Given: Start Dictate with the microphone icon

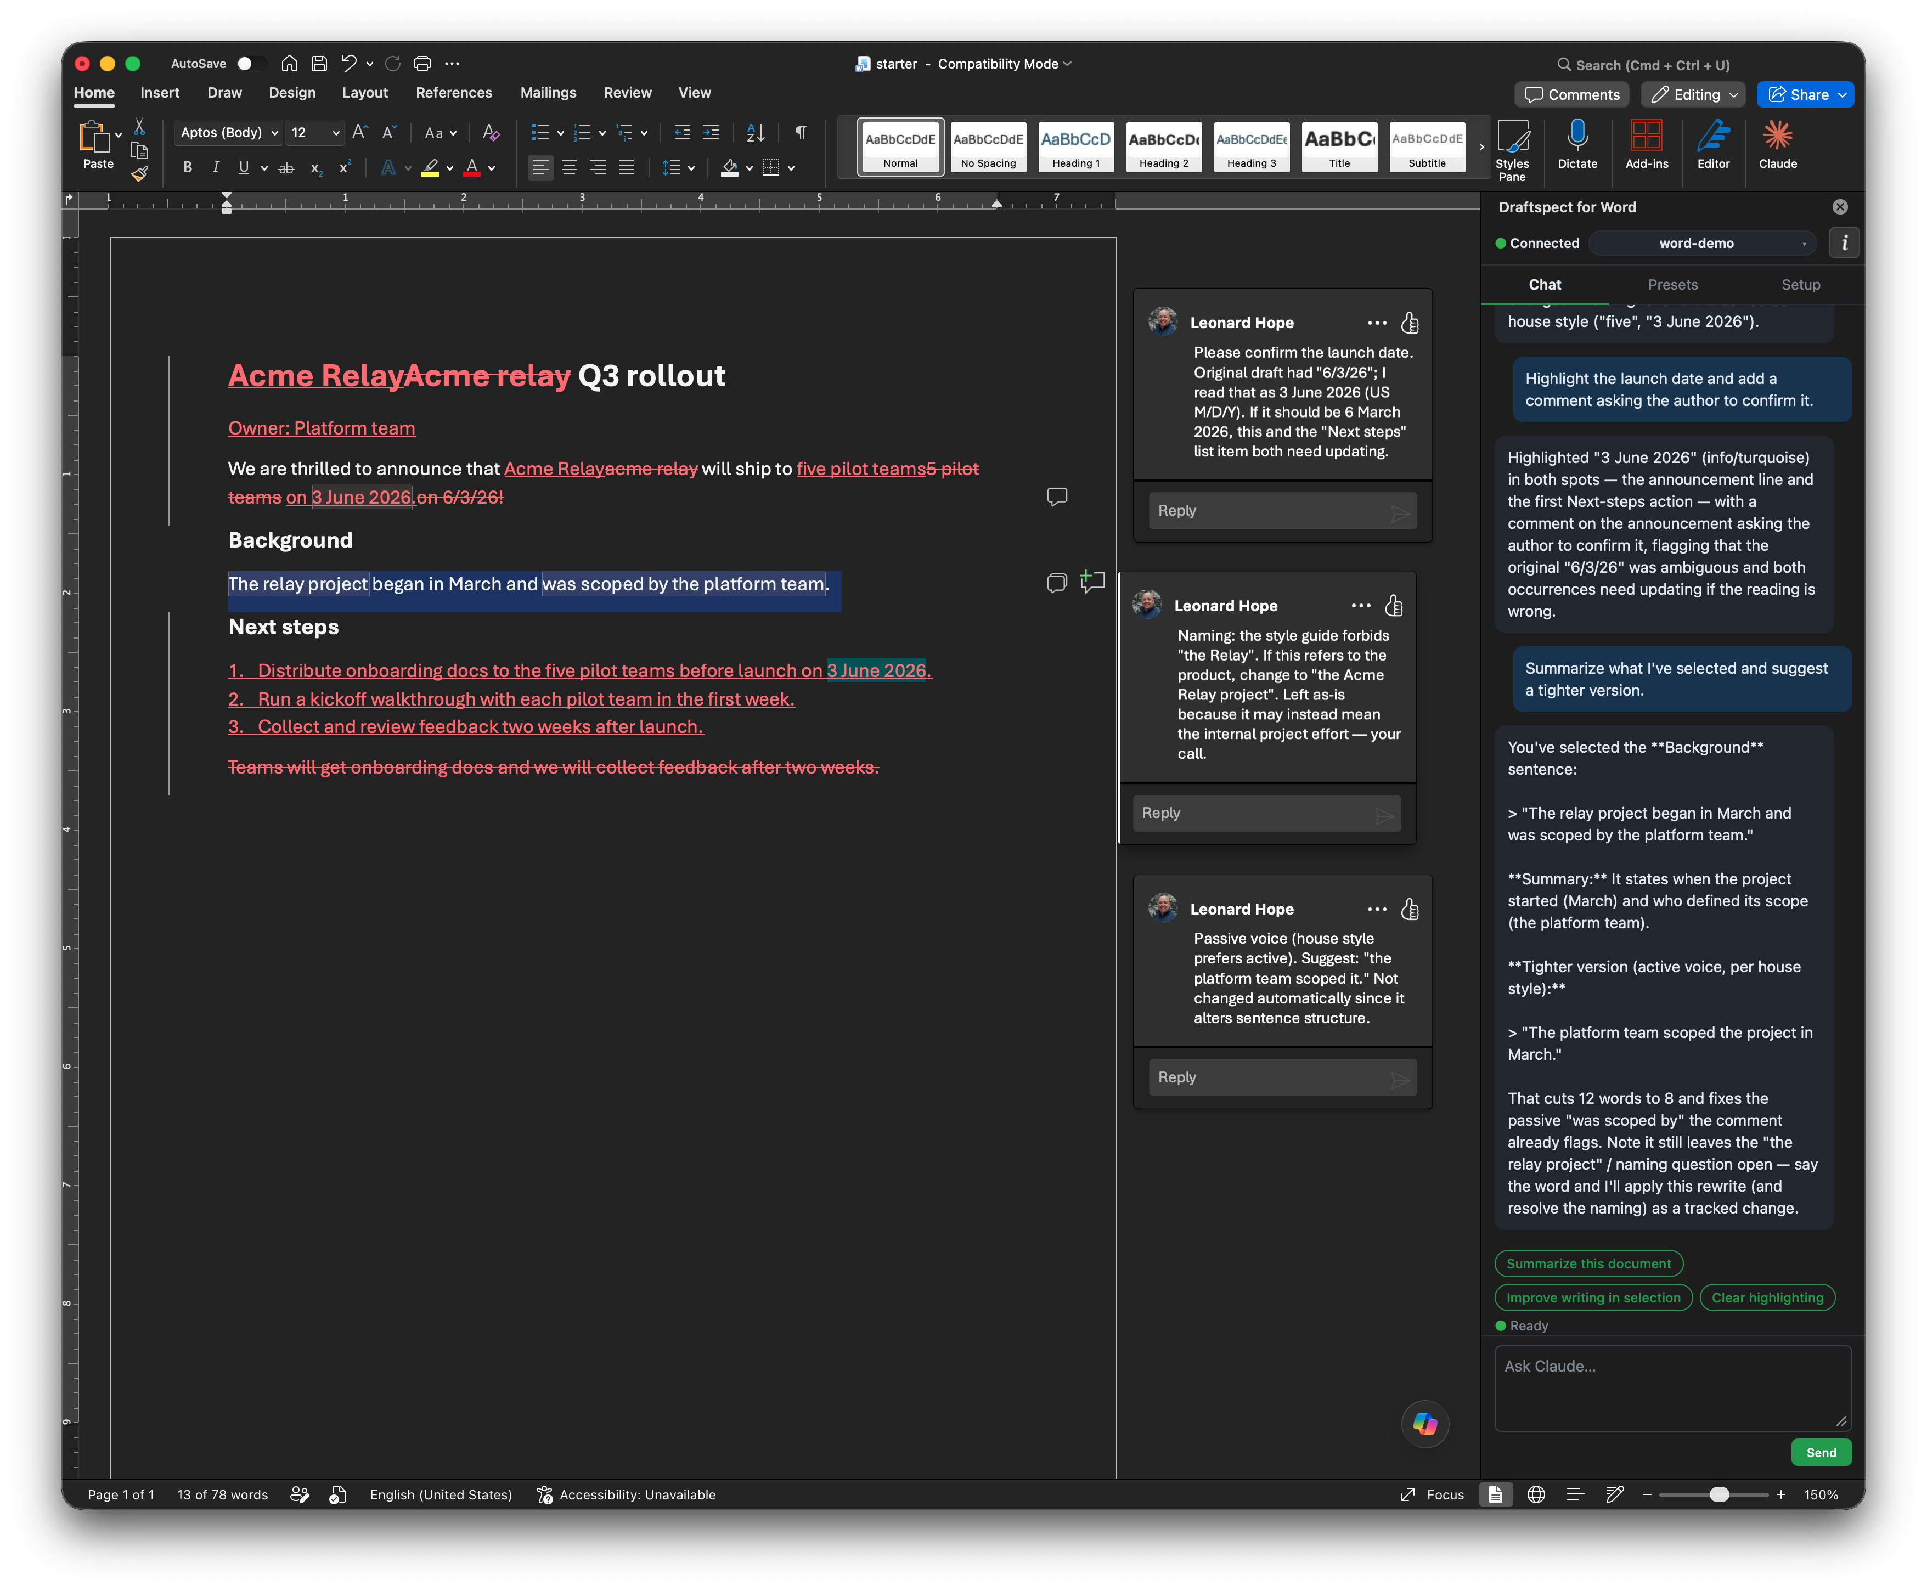Looking at the screenshot, I should (1577, 145).
